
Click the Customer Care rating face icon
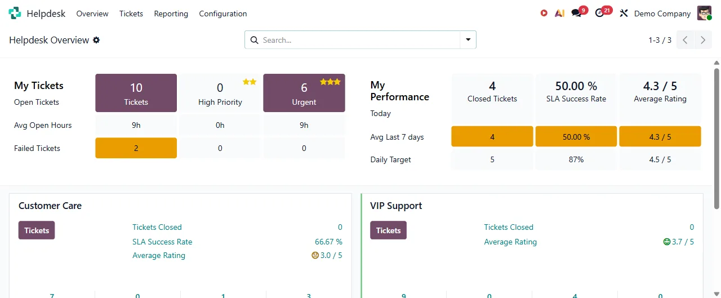(315, 255)
